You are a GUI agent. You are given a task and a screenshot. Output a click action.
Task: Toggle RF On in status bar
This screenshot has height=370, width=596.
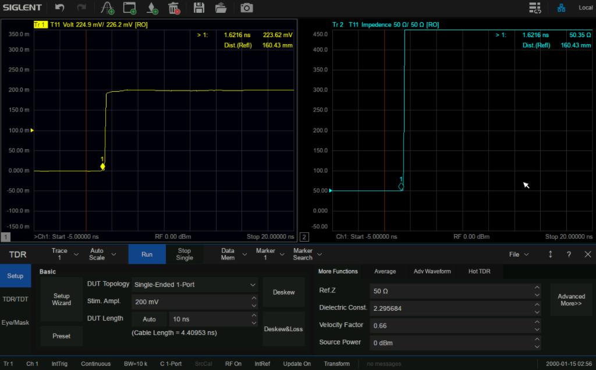click(233, 364)
